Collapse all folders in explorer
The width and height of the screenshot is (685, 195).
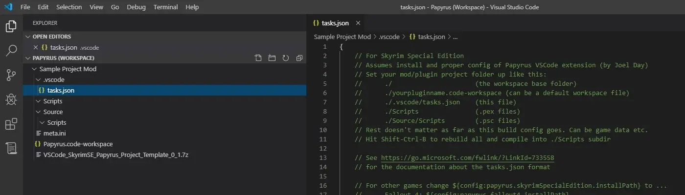point(299,58)
